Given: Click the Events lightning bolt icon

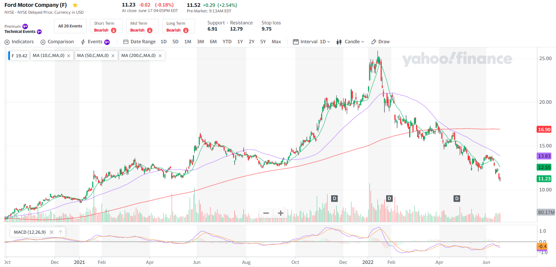Looking at the screenshot, I should coord(83,42).
